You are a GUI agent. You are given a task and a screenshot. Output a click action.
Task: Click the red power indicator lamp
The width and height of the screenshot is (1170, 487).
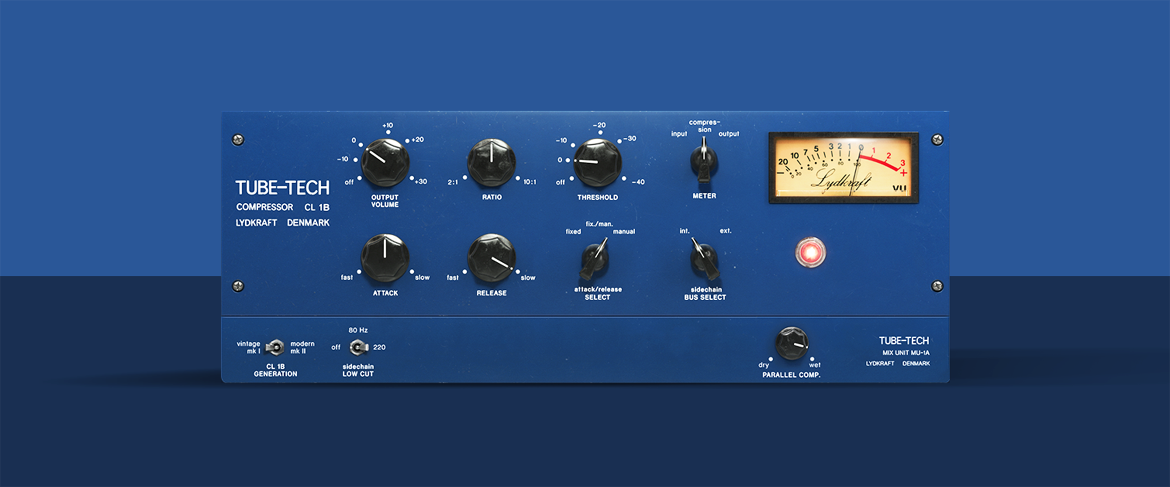click(x=810, y=253)
